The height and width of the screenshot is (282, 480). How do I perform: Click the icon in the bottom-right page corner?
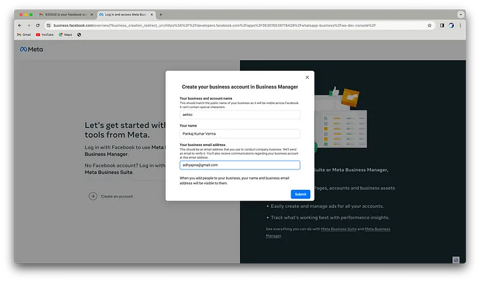coord(456,260)
